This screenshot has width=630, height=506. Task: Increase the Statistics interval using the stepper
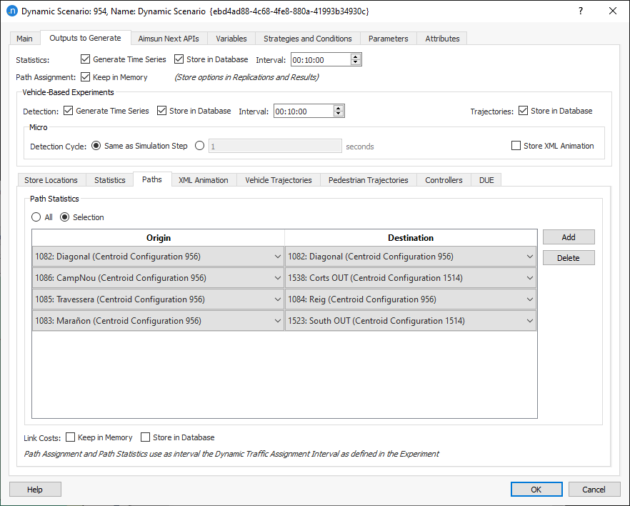[355, 56]
